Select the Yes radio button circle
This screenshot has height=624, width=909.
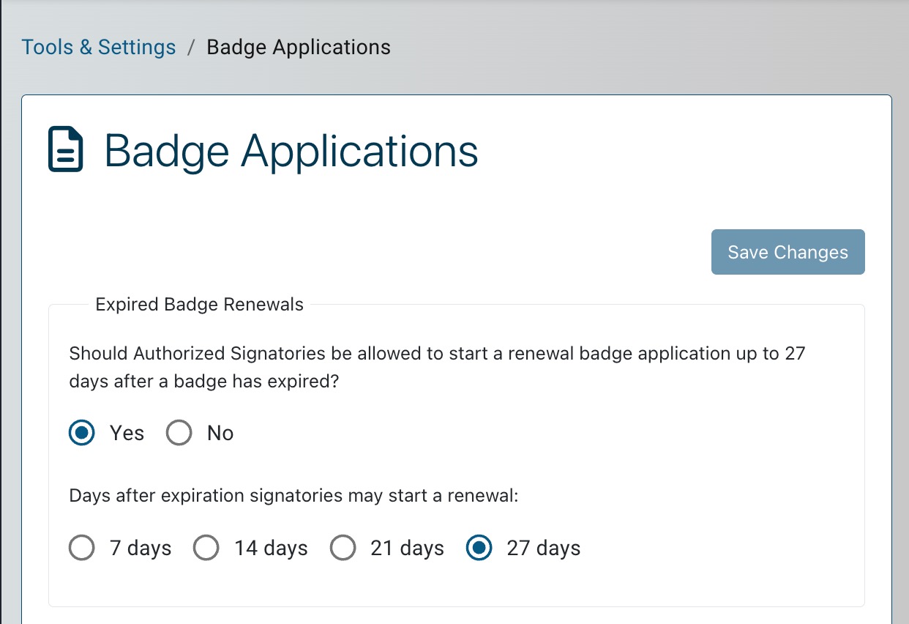82,433
